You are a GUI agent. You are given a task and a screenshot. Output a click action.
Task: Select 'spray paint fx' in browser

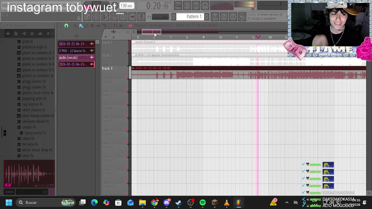click(x=35, y=133)
